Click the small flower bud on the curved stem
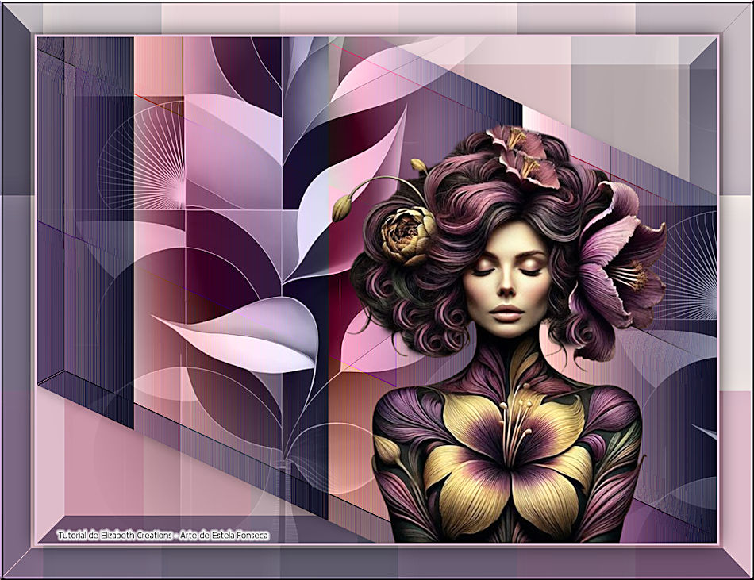The width and height of the screenshot is (754, 580). [x=342, y=208]
